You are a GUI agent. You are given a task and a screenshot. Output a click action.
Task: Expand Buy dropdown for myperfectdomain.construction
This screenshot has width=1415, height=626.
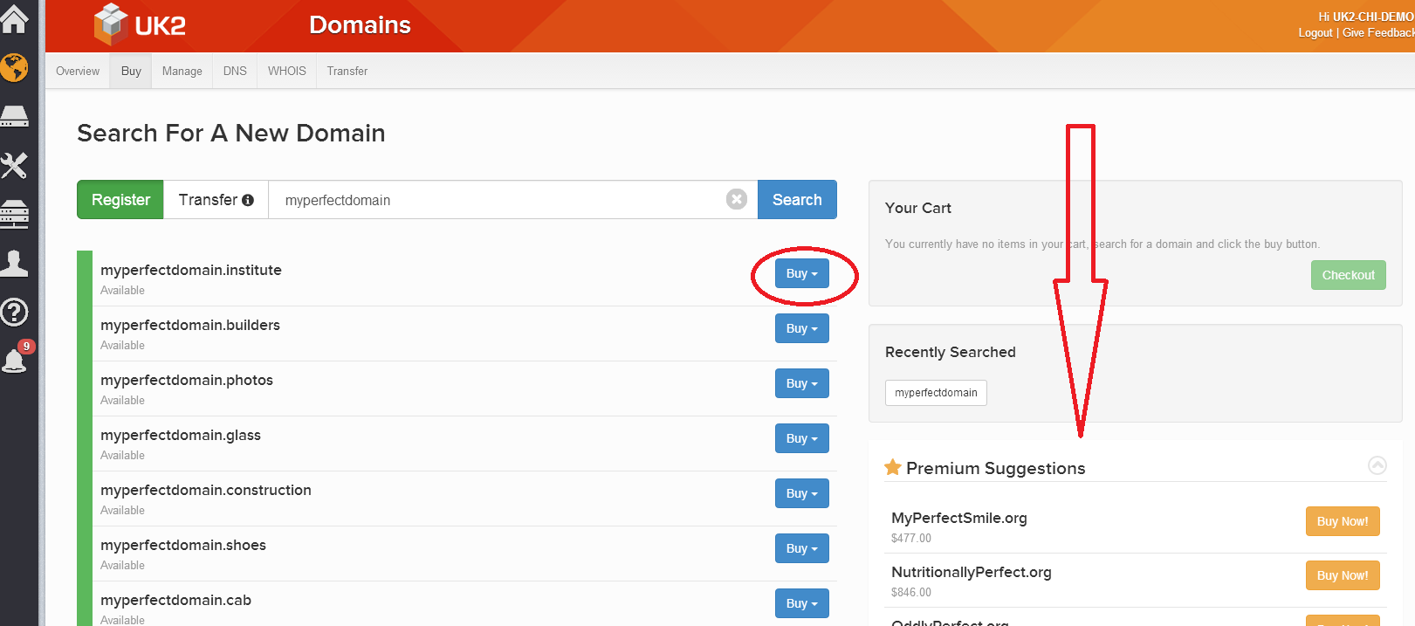801,494
